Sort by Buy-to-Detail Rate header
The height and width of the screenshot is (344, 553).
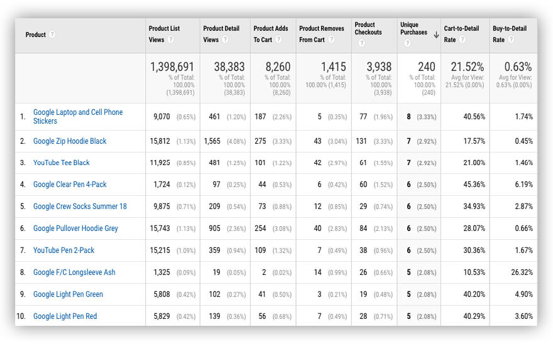click(x=509, y=34)
